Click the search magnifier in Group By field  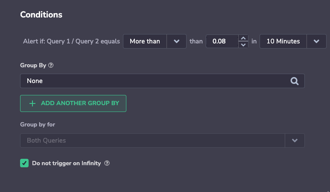click(295, 81)
